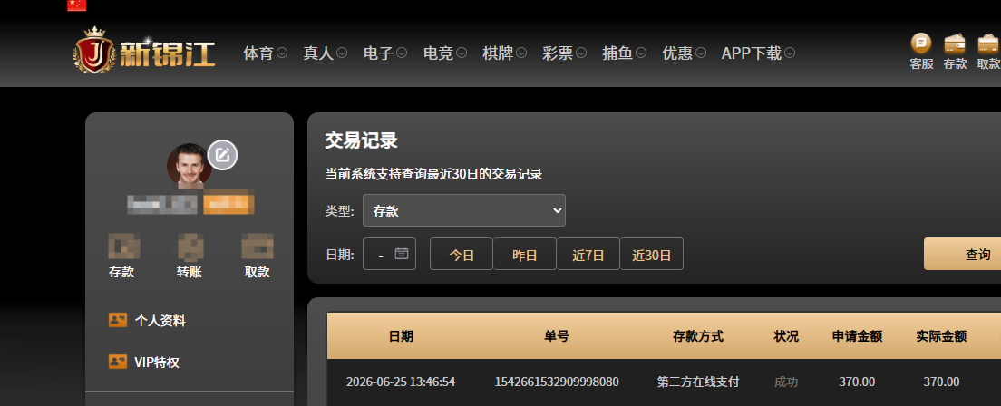Image resolution: width=1001 pixels, height=406 pixels.
Task: Filter records by 昨日
Action: click(x=525, y=254)
